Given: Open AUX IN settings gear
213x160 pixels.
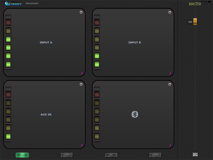Looking at the screenshot, I should pyautogui.click(x=81, y=84).
